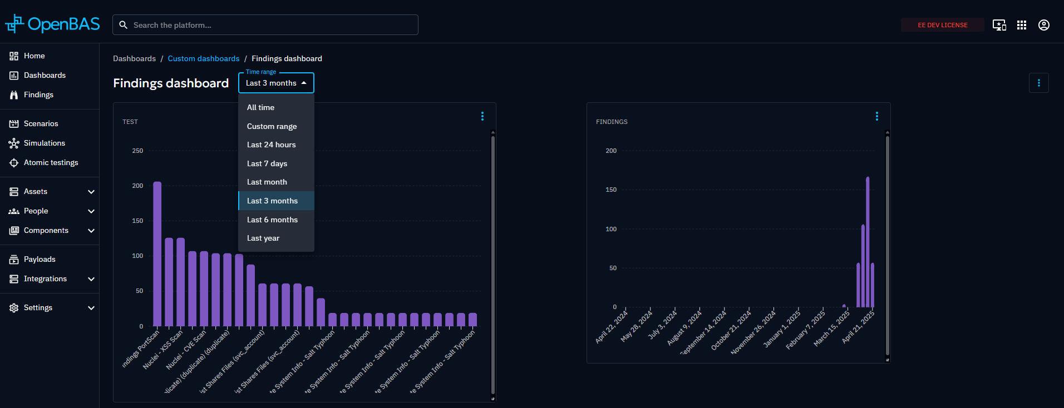Viewport: 1064px width, 408px height.
Task: Open the TEST widget options menu
Action: (482, 116)
